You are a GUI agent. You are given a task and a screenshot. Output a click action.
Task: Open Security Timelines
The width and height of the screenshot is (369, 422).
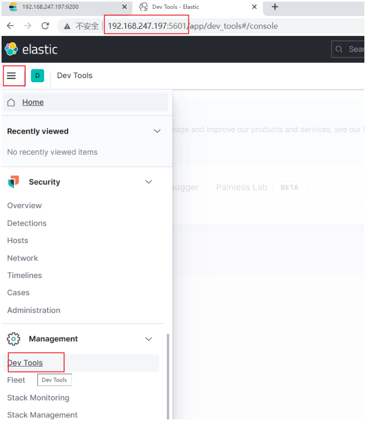pos(25,276)
